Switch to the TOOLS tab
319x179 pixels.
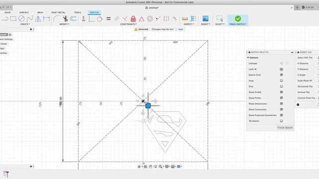(77, 12)
